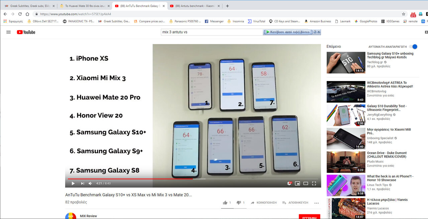Open the VirusTotal bookmark
Viewport: 428px width, 219px height.
(x=256, y=21)
